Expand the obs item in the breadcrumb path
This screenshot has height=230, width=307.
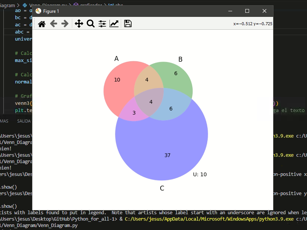(x=120, y=6)
